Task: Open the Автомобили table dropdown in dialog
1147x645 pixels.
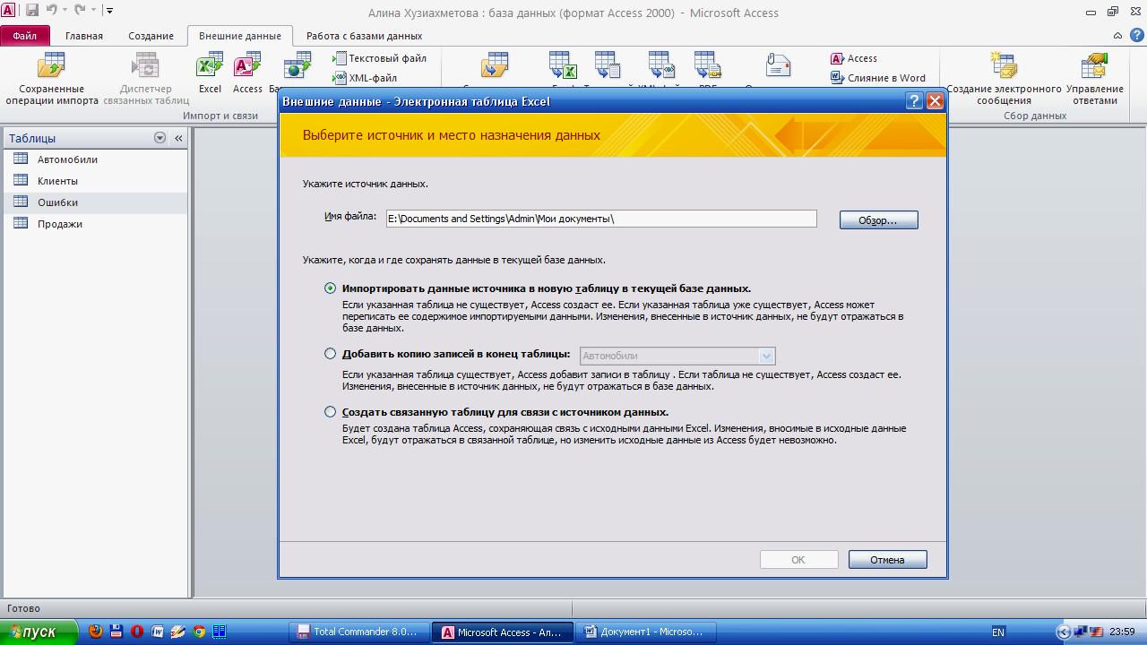Action: pyautogui.click(x=766, y=356)
